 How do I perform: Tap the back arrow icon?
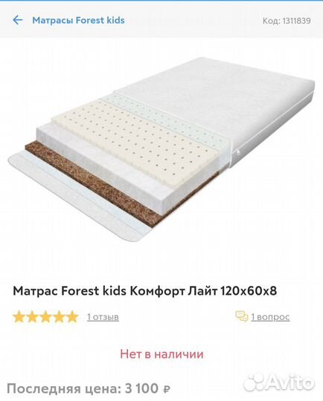click(18, 20)
